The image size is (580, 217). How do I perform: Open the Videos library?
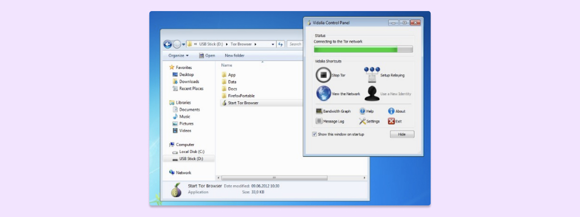click(182, 130)
